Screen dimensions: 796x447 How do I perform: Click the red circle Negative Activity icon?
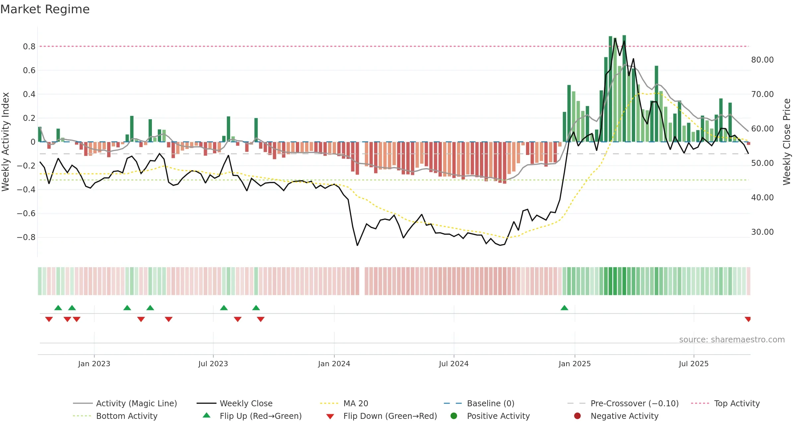pos(577,416)
